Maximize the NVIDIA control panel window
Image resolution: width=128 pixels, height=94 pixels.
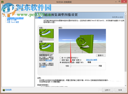pos(120,2)
